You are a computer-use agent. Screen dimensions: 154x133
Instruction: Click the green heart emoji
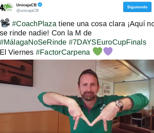pos(98,51)
